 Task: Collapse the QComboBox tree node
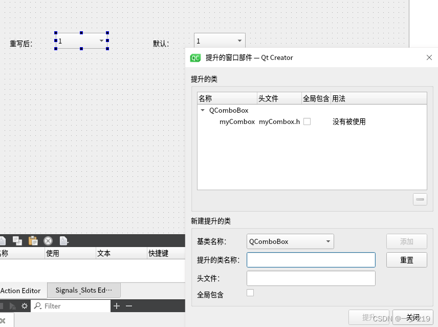pyautogui.click(x=202, y=110)
